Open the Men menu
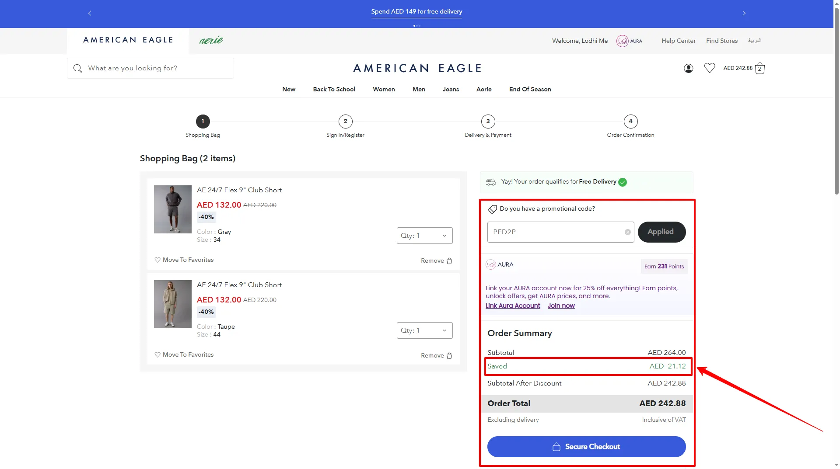 click(x=419, y=89)
